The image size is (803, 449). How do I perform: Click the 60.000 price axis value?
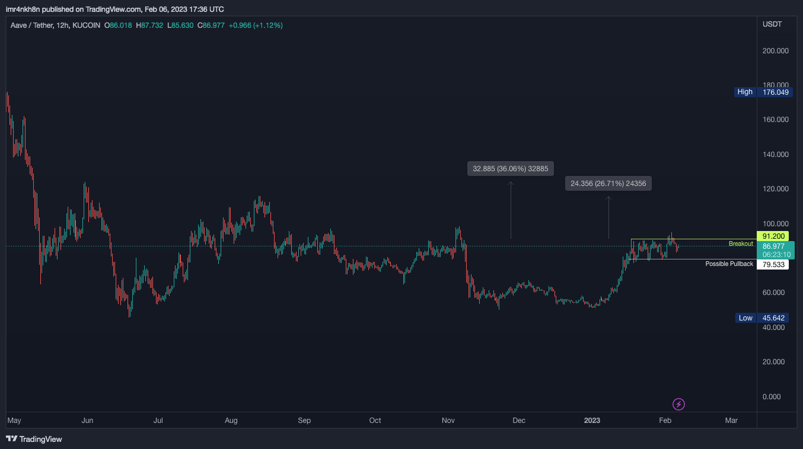pos(774,293)
